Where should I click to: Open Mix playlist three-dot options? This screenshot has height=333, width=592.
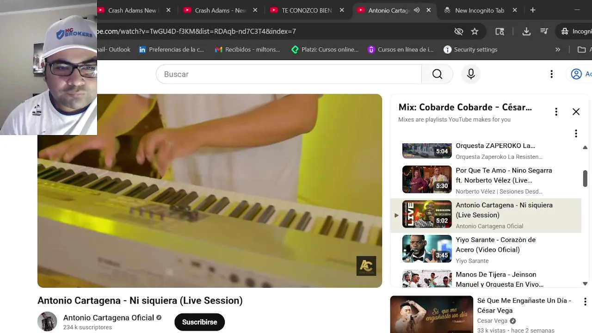pos(556,112)
